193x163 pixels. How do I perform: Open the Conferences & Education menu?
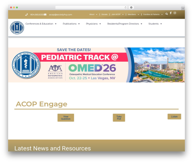click(x=39, y=24)
